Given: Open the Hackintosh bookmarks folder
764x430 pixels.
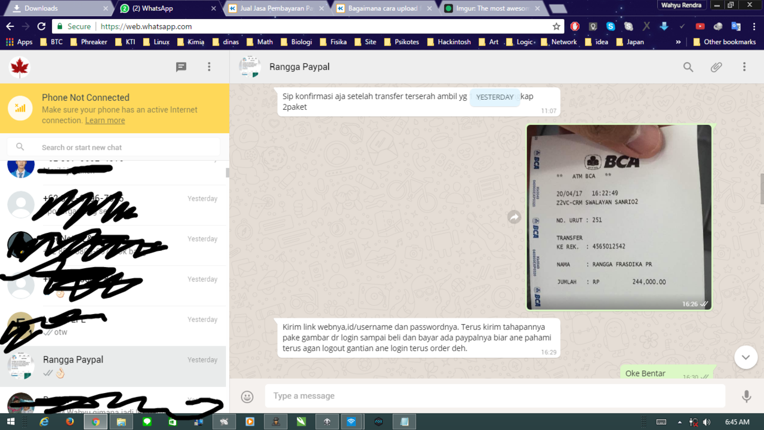Looking at the screenshot, I should click(448, 42).
